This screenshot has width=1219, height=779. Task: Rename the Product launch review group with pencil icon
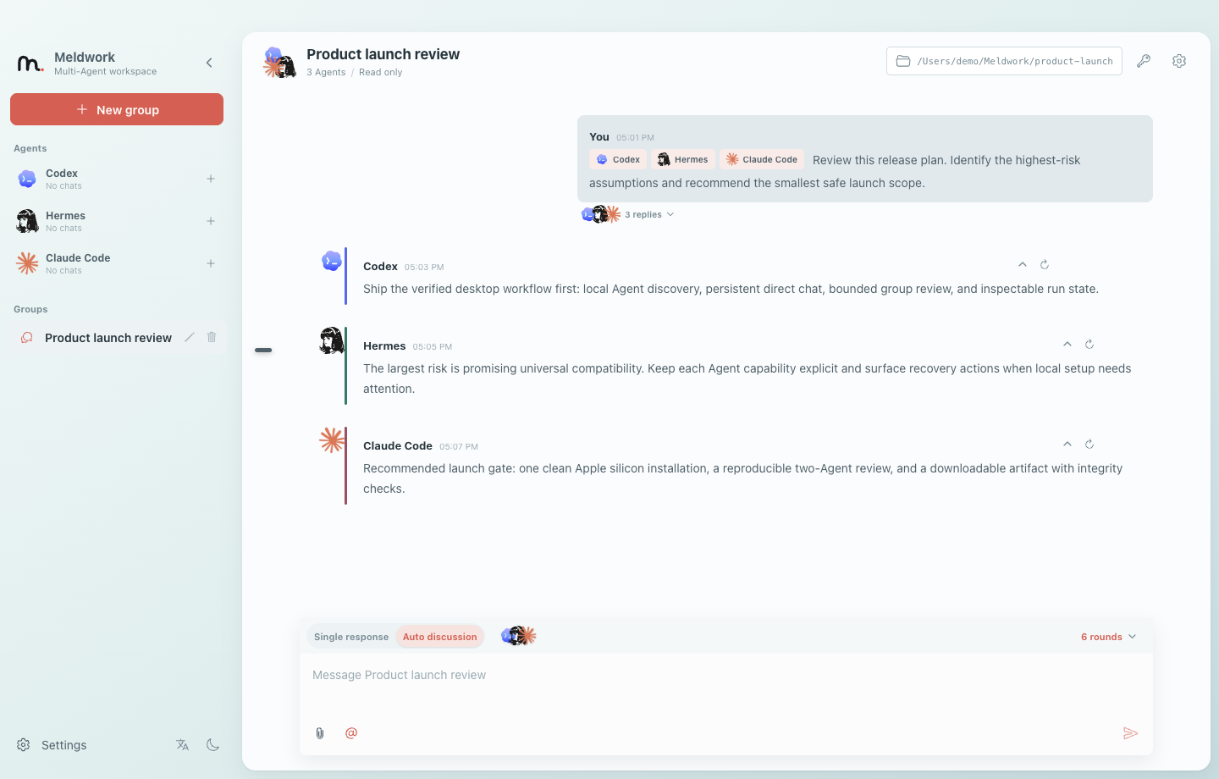click(x=190, y=337)
